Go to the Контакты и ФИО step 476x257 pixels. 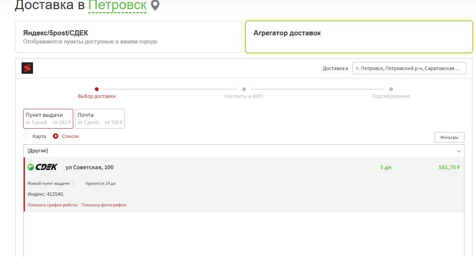click(244, 93)
